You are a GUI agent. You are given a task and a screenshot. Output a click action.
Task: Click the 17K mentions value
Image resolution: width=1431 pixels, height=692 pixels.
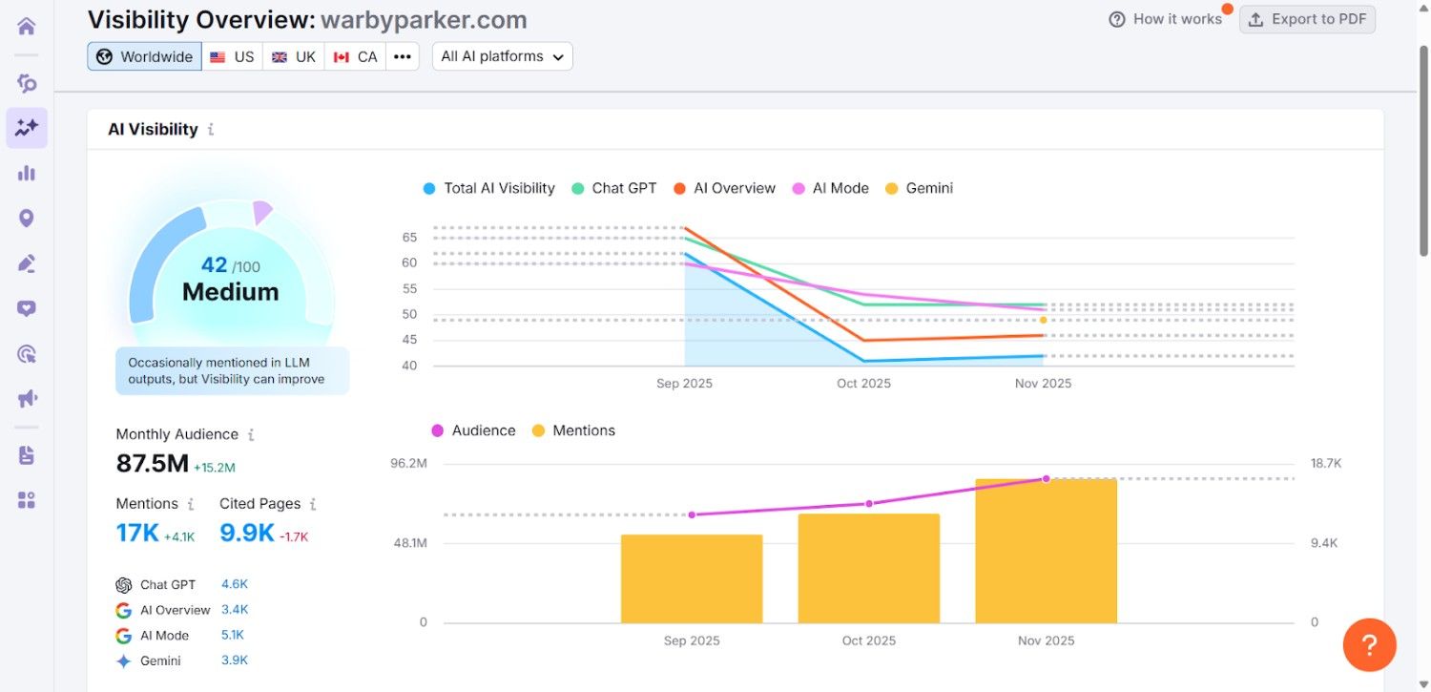[137, 533]
